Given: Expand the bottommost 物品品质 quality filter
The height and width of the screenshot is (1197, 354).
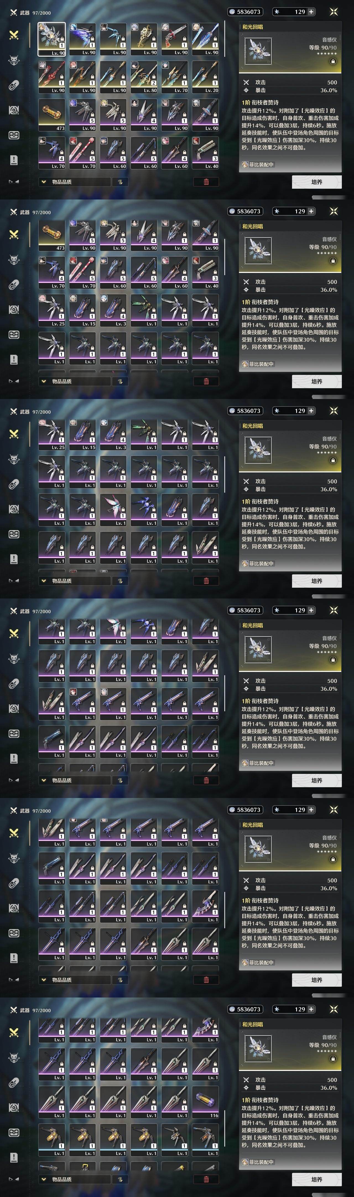Looking at the screenshot, I should point(75,1179).
